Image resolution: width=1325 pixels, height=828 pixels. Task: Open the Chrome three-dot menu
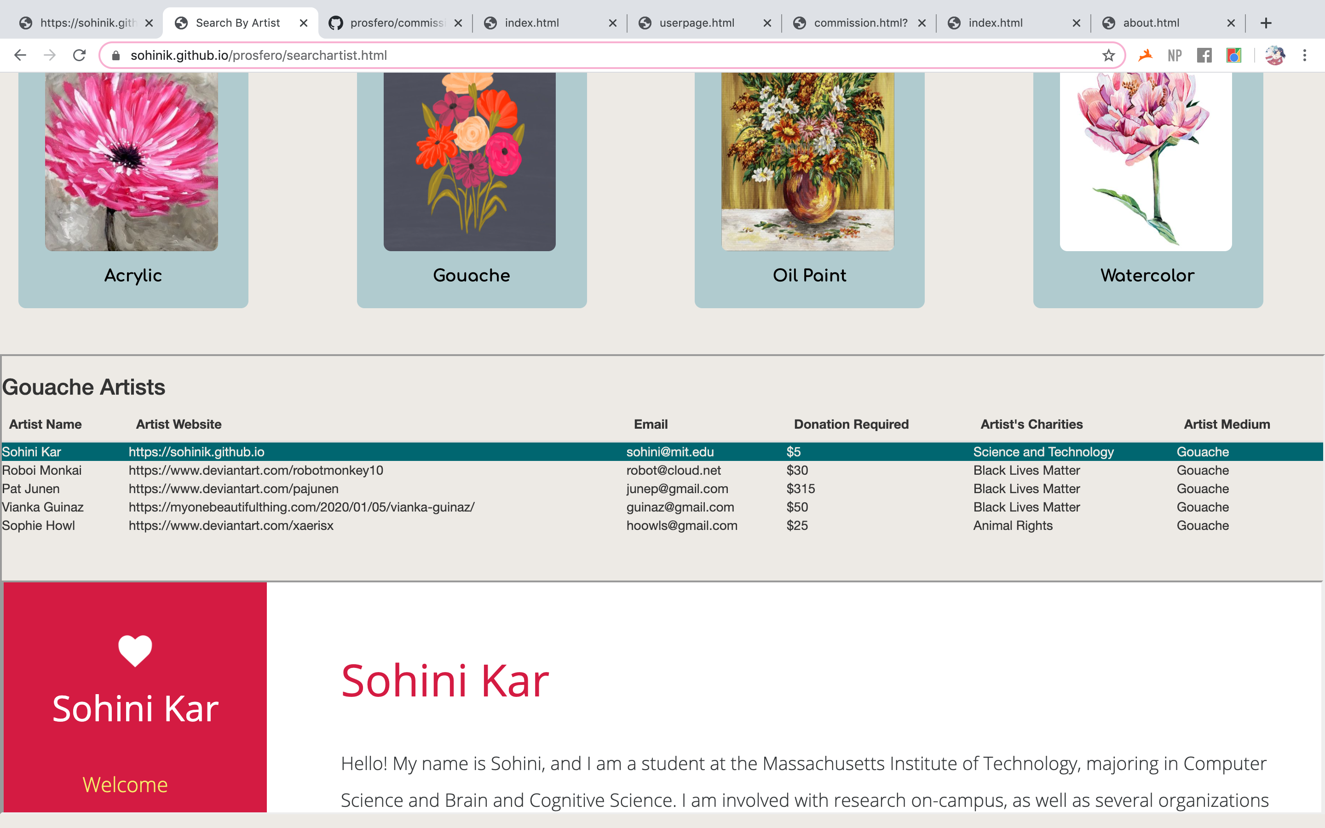[1304, 55]
